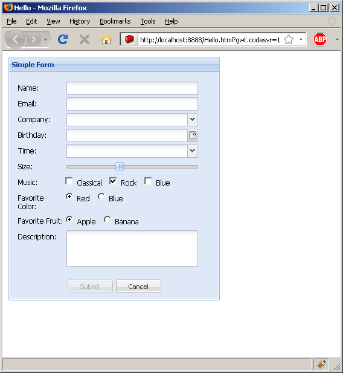This screenshot has width=343, height=373.
Task: Click the Submit button
Action: click(90, 286)
